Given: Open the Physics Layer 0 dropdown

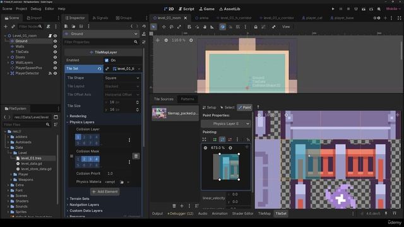Looking at the screenshot, I should (x=226, y=124).
